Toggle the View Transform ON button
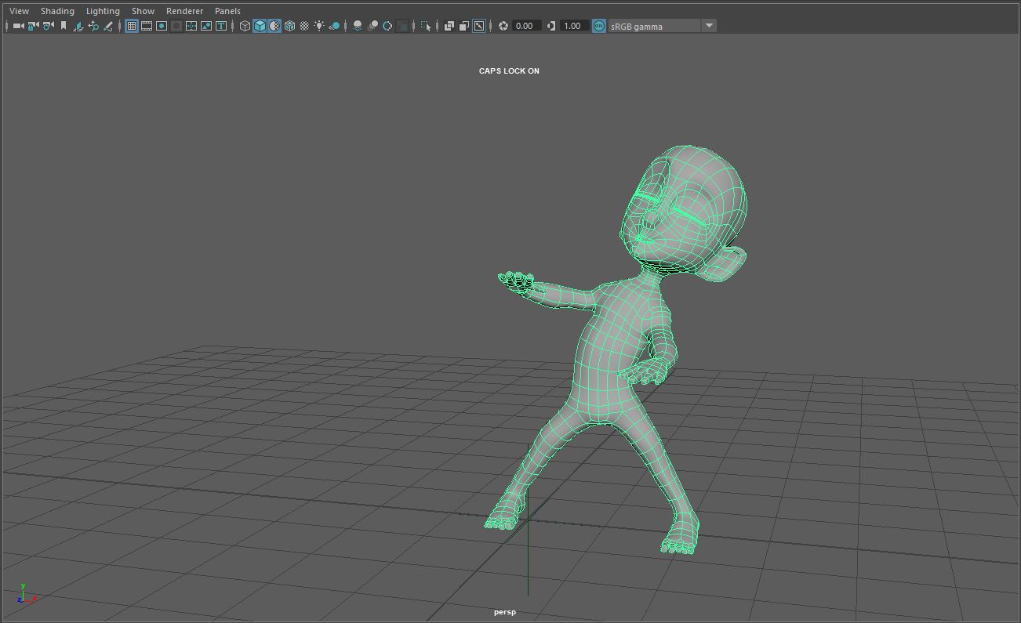 pyautogui.click(x=599, y=26)
